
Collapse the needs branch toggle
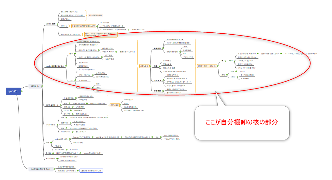point(67,66)
